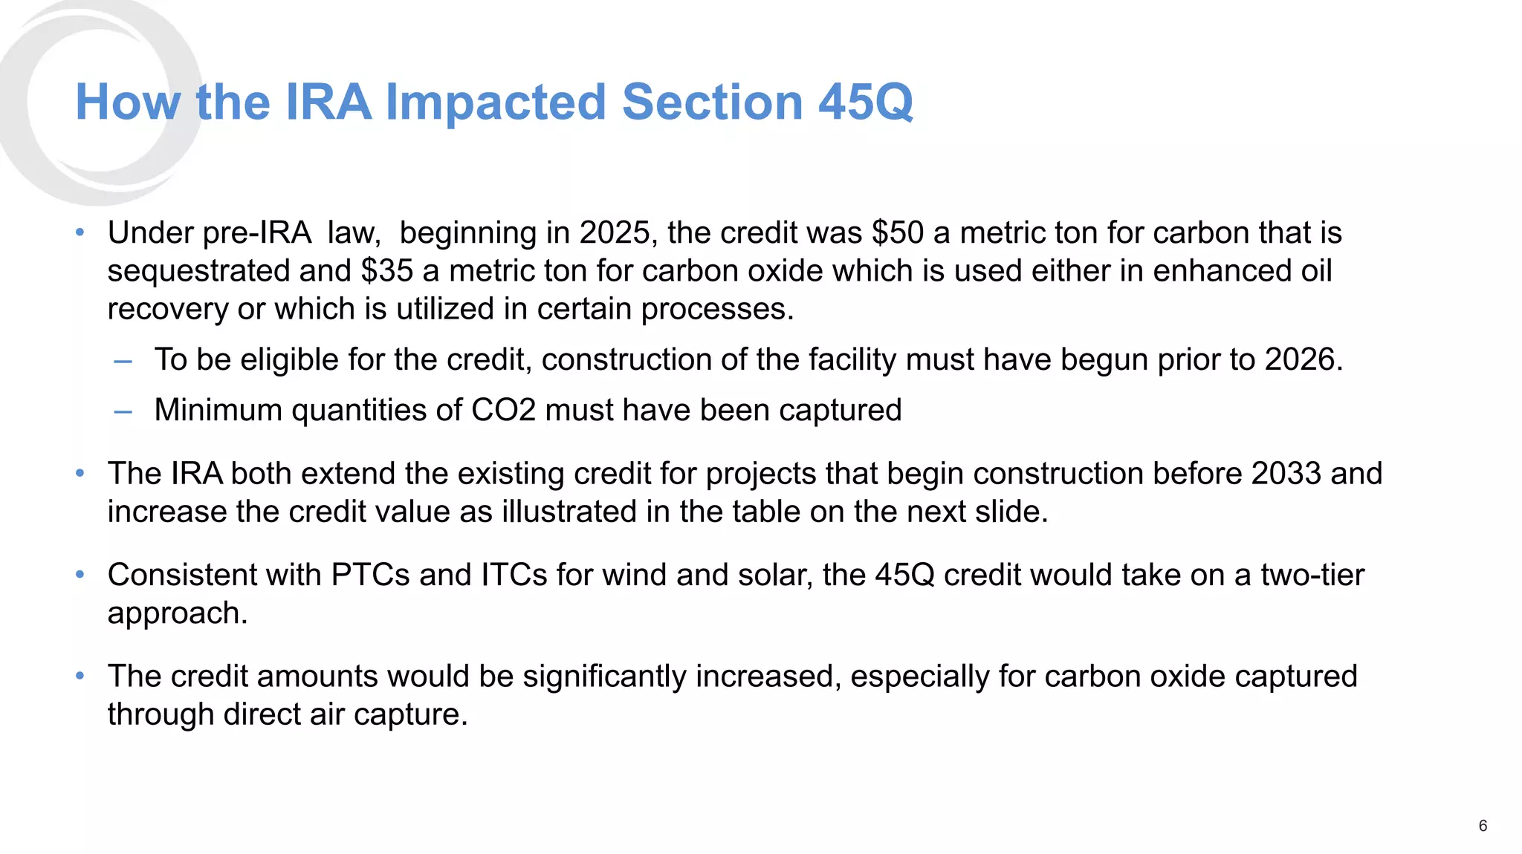
Task: Click the '$50' amount in first bullet
Action: point(897,232)
